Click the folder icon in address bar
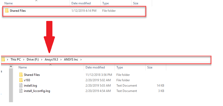The width and height of the screenshot is (223, 106). [3, 59]
